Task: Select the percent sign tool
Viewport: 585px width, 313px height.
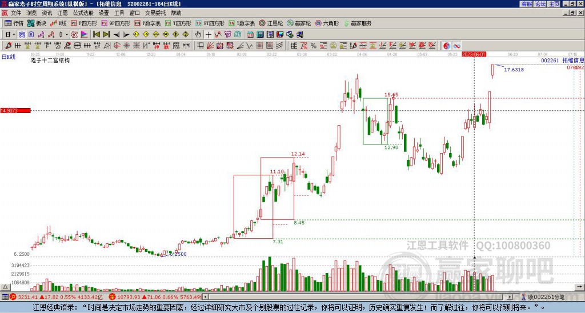Action: [x=314, y=46]
